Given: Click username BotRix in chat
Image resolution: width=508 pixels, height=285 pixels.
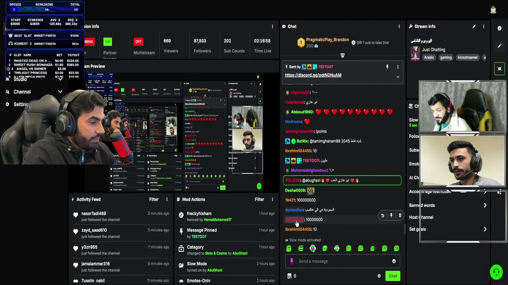Looking at the screenshot, I should 302,141.
